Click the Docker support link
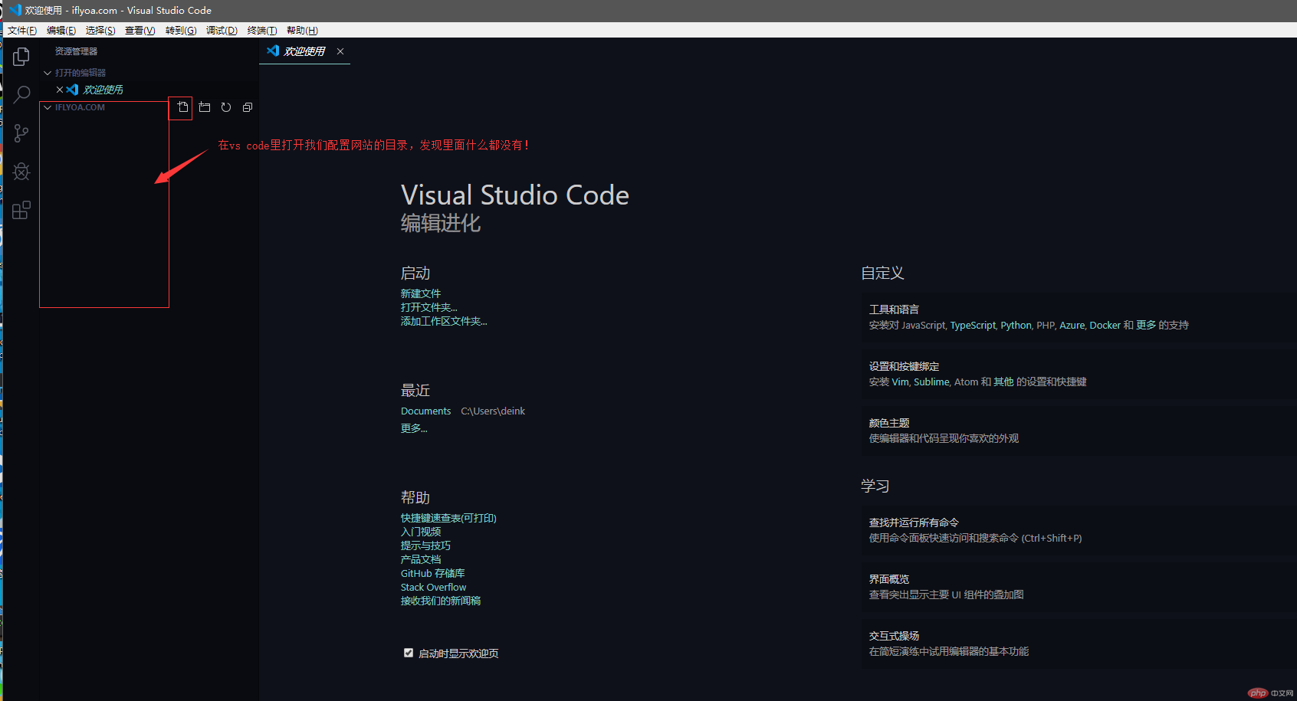The image size is (1297, 701). [1105, 326]
